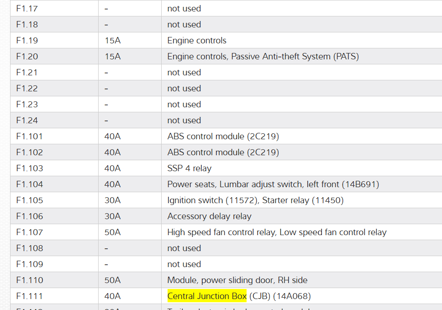The height and width of the screenshot is (310, 442).
Task: Click the "not used" text in row F1.22
Action: click(x=184, y=89)
